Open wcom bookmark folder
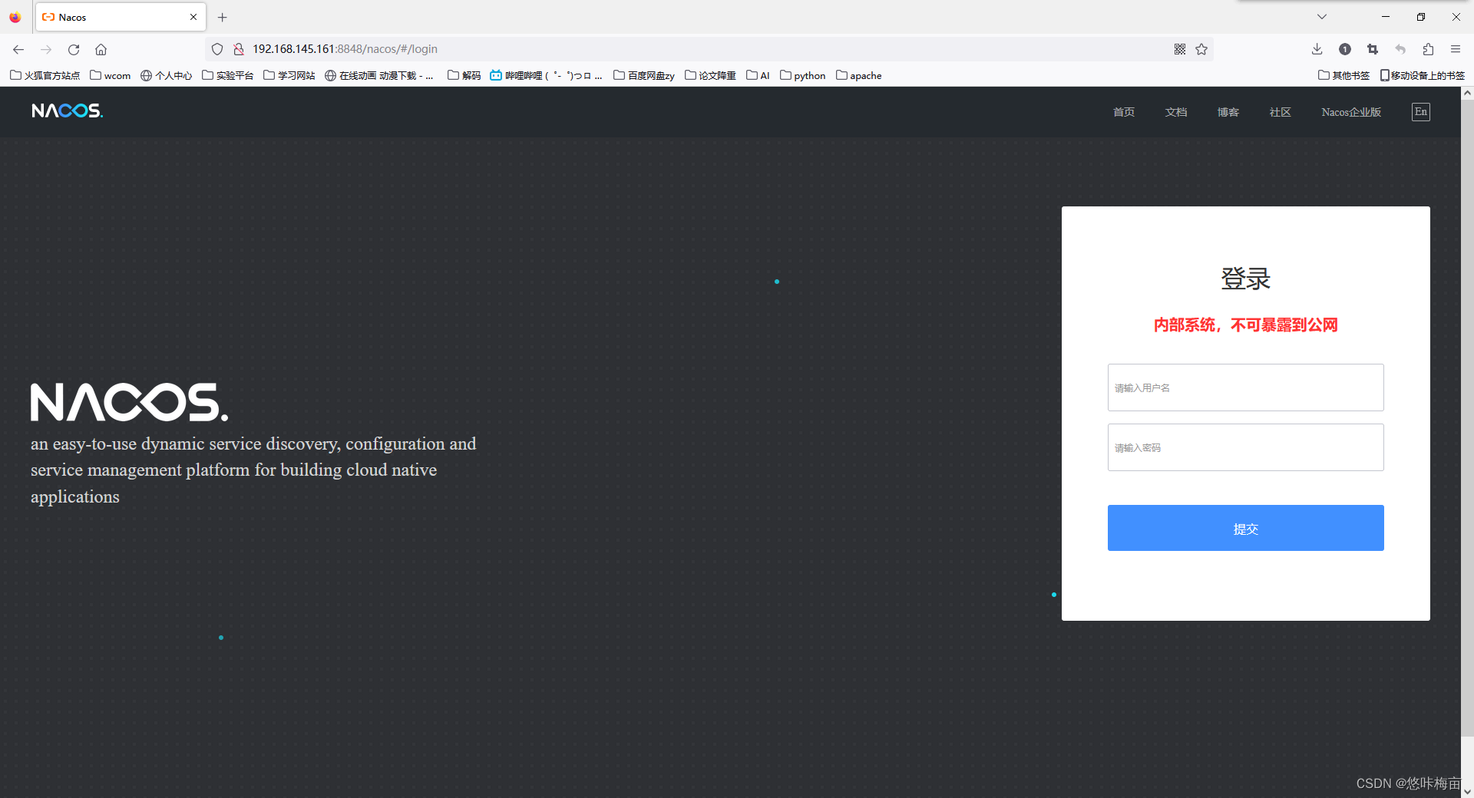 (x=111, y=75)
